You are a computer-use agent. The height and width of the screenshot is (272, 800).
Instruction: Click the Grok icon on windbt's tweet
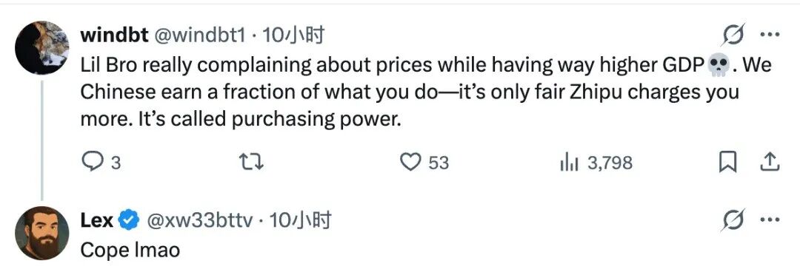734,35
